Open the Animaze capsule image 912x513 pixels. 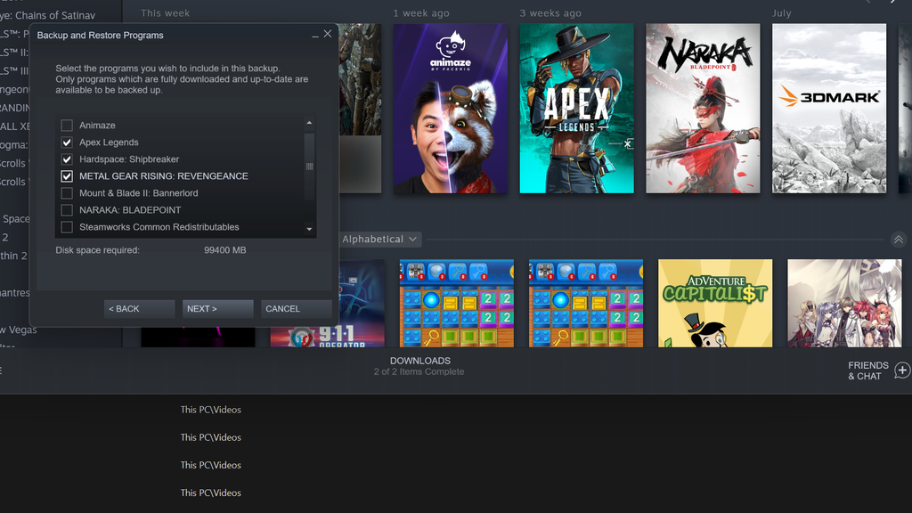click(x=450, y=109)
